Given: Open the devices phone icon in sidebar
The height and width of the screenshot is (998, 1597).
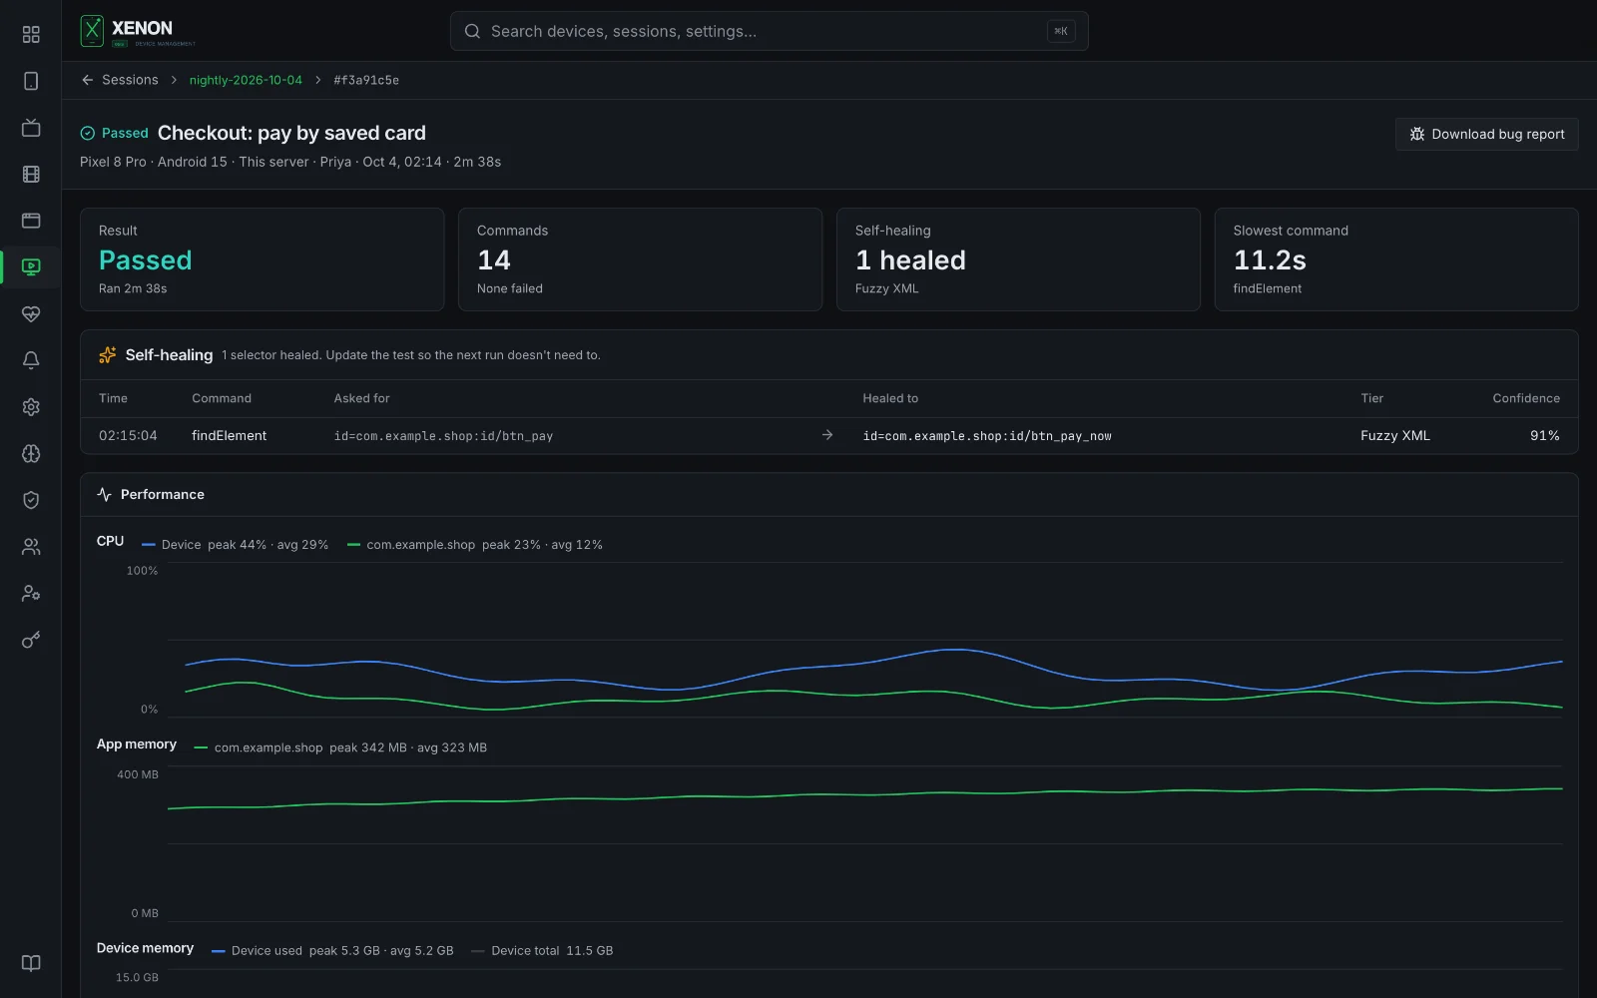Looking at the screenshot, I should click(x=31, y=81).
